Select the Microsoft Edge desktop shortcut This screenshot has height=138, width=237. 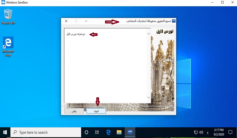click(8, 46)
